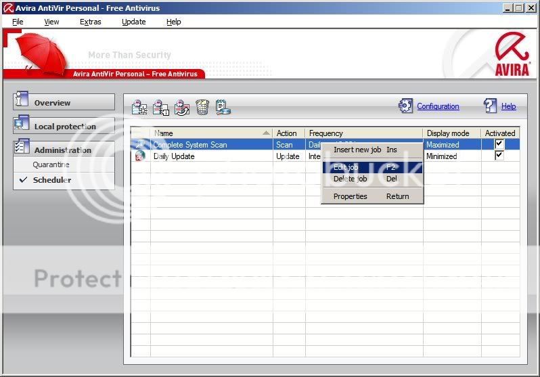Open the Update menu
Screen dimensions: 540x377
pyautogui.click(x=133, y=22)
